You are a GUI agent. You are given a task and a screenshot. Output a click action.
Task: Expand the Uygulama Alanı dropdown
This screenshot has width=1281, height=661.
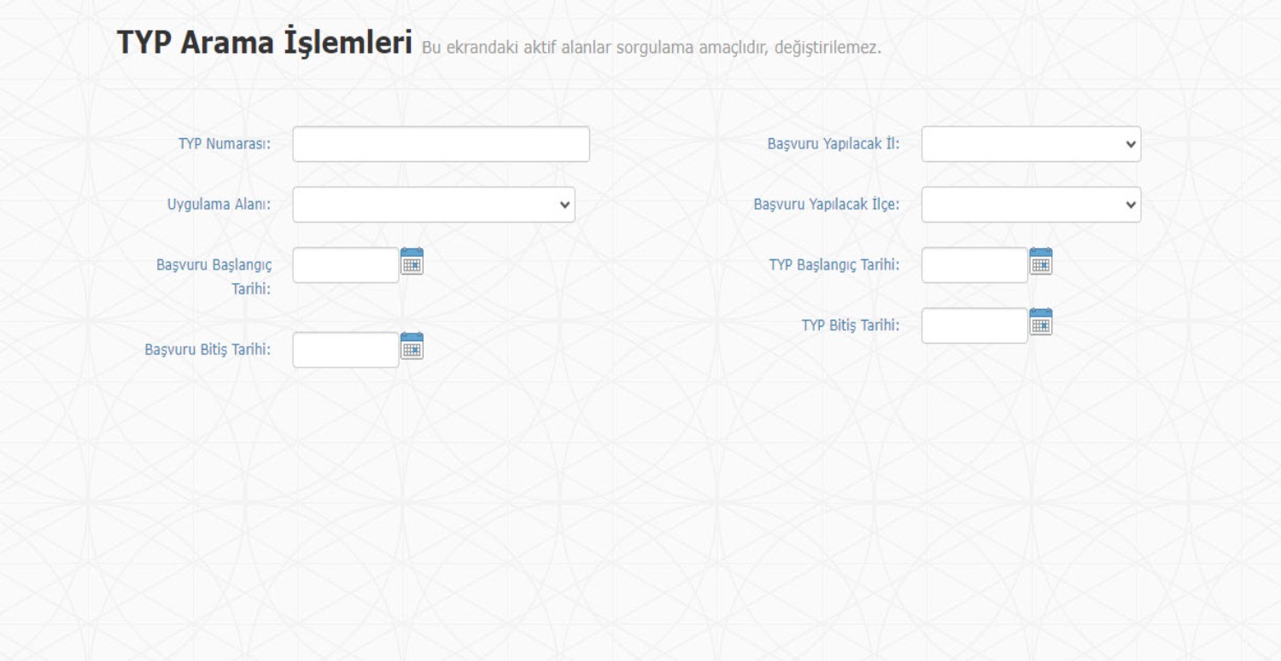(x=434, y=205)
